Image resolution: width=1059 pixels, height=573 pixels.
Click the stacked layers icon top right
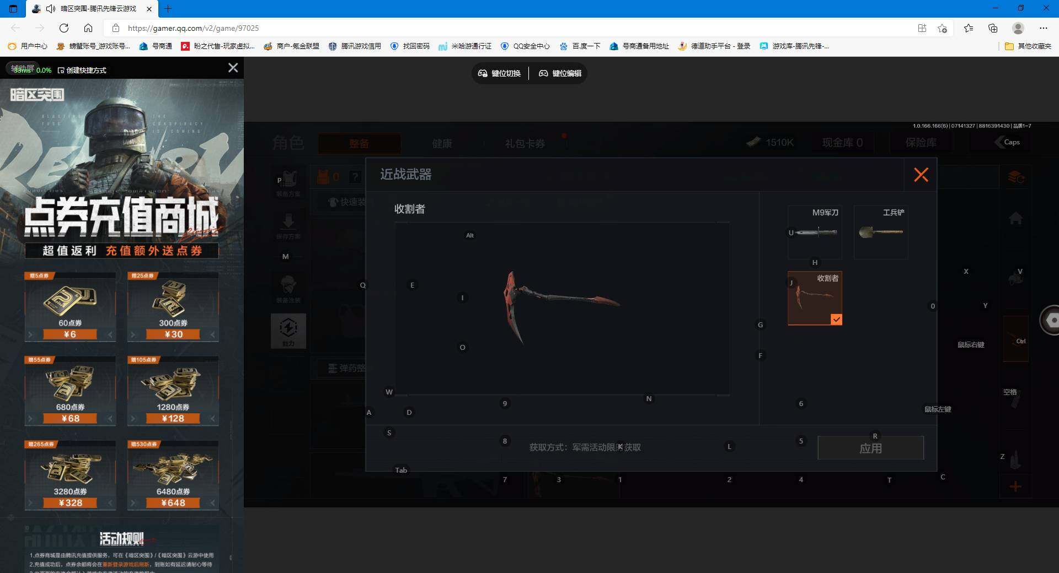(x=1016, y=177)
